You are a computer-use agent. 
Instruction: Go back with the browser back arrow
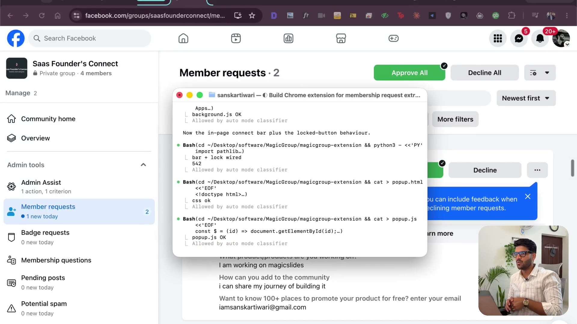click(10, 15)
